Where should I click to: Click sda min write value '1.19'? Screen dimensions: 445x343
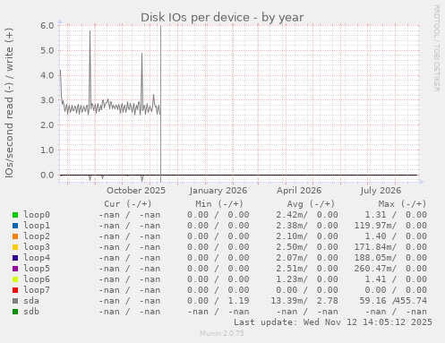coord(238,301)
